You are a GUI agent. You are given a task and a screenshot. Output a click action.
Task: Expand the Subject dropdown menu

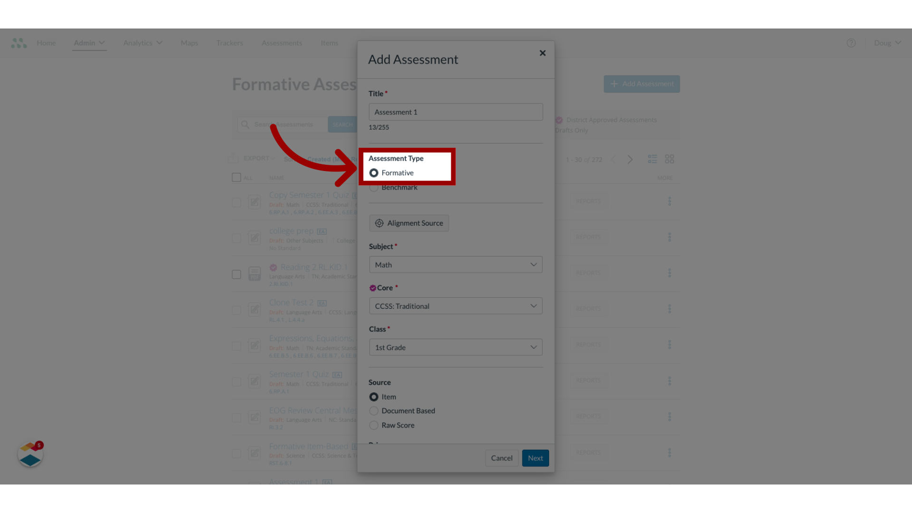456,264
